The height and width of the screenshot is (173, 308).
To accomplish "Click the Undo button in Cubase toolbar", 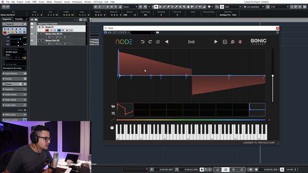I will 4,7.
